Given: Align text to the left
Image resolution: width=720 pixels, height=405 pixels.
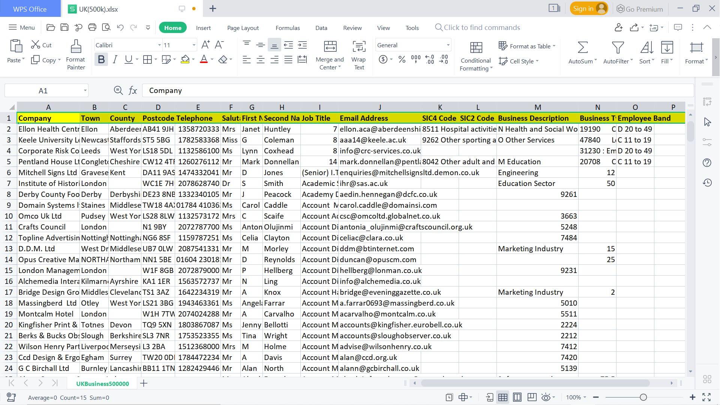Looking at the screenshot, I should (x=246, y=60).
